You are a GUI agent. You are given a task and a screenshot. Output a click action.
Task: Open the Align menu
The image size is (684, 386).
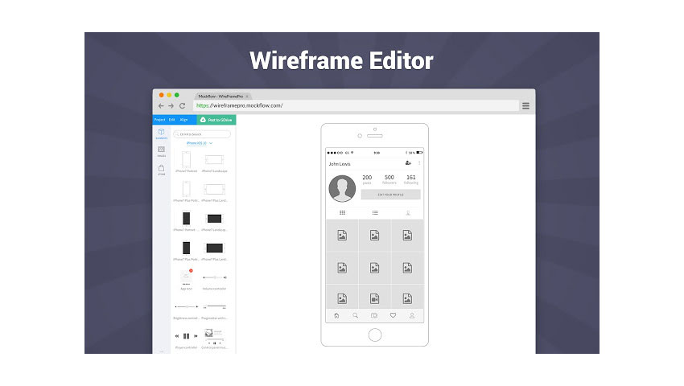click(184, 119)
